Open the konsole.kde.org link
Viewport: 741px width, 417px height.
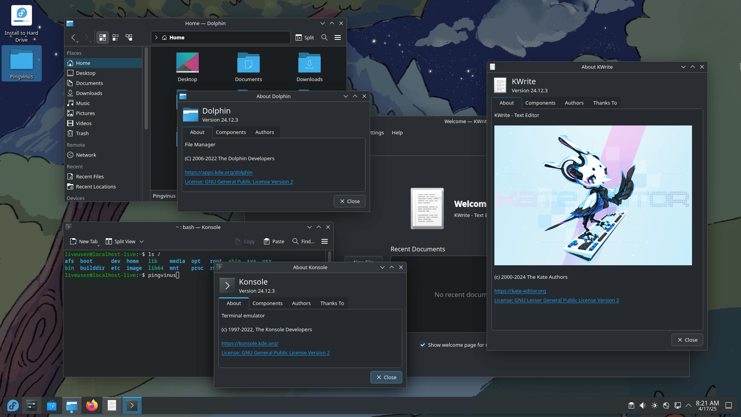250,343
